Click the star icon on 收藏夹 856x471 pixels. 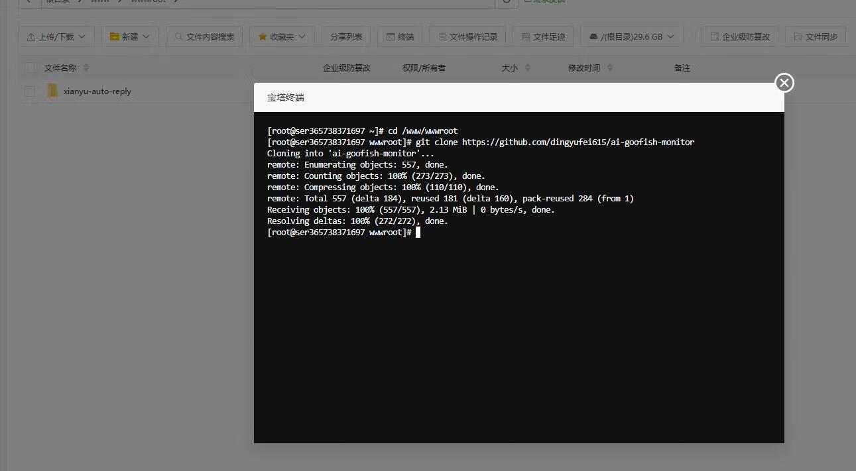pos(263,36)
